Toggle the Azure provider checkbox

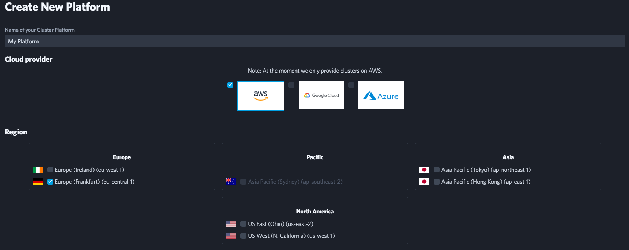click(351, 85)
